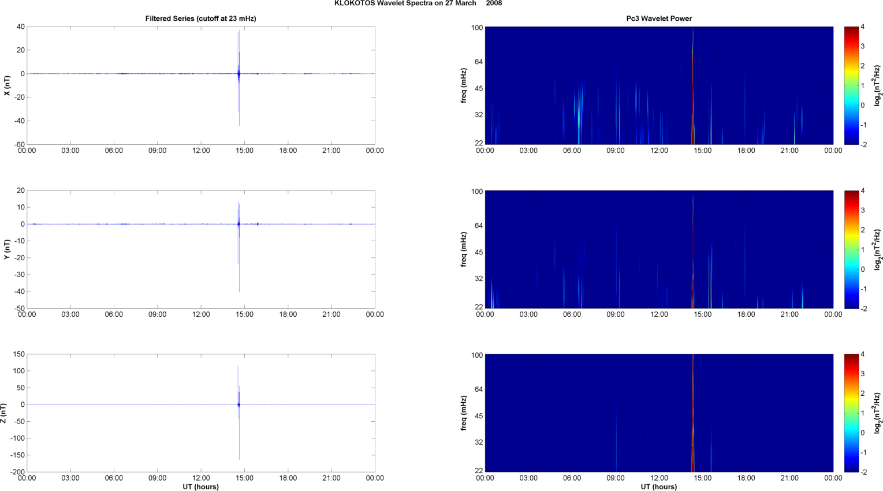This screenshot has height=491, width=883.
Task: Click the 12:00 tick label under X series plot
Action: (201, 151)
